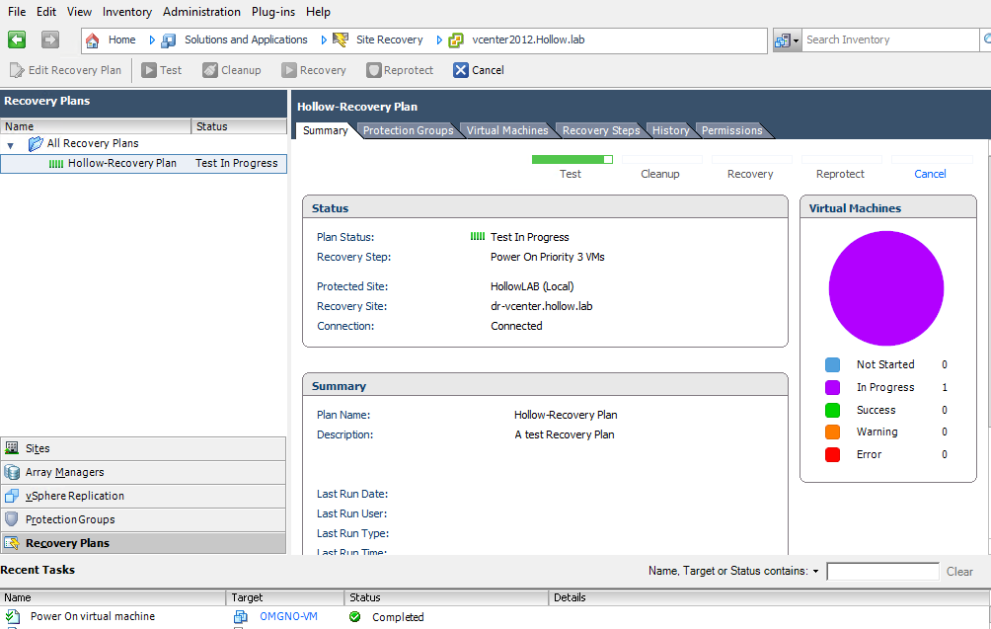Click the Site Recovery breadcrumb icon

tap(341, 40)
